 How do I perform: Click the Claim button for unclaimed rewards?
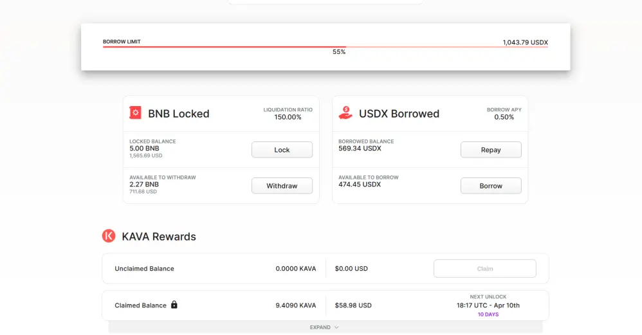click(x=485, y=269)
